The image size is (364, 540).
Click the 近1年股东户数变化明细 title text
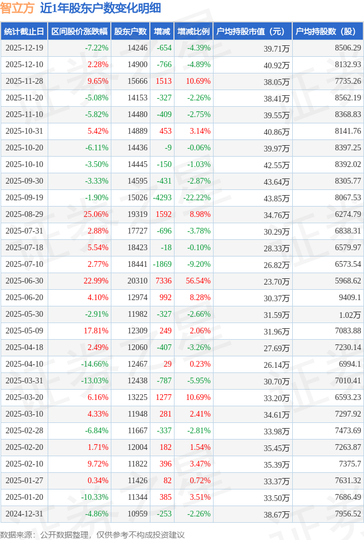pos(100,8)
